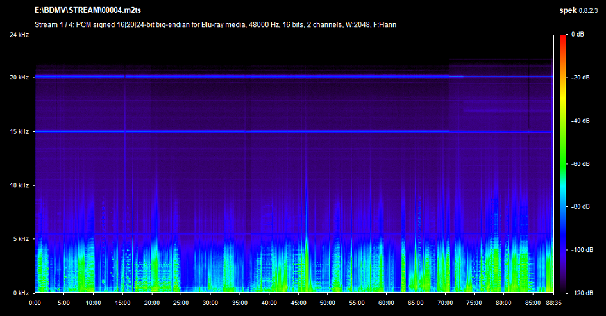Select the 45:00 time axis marker

tap(298, 303)
